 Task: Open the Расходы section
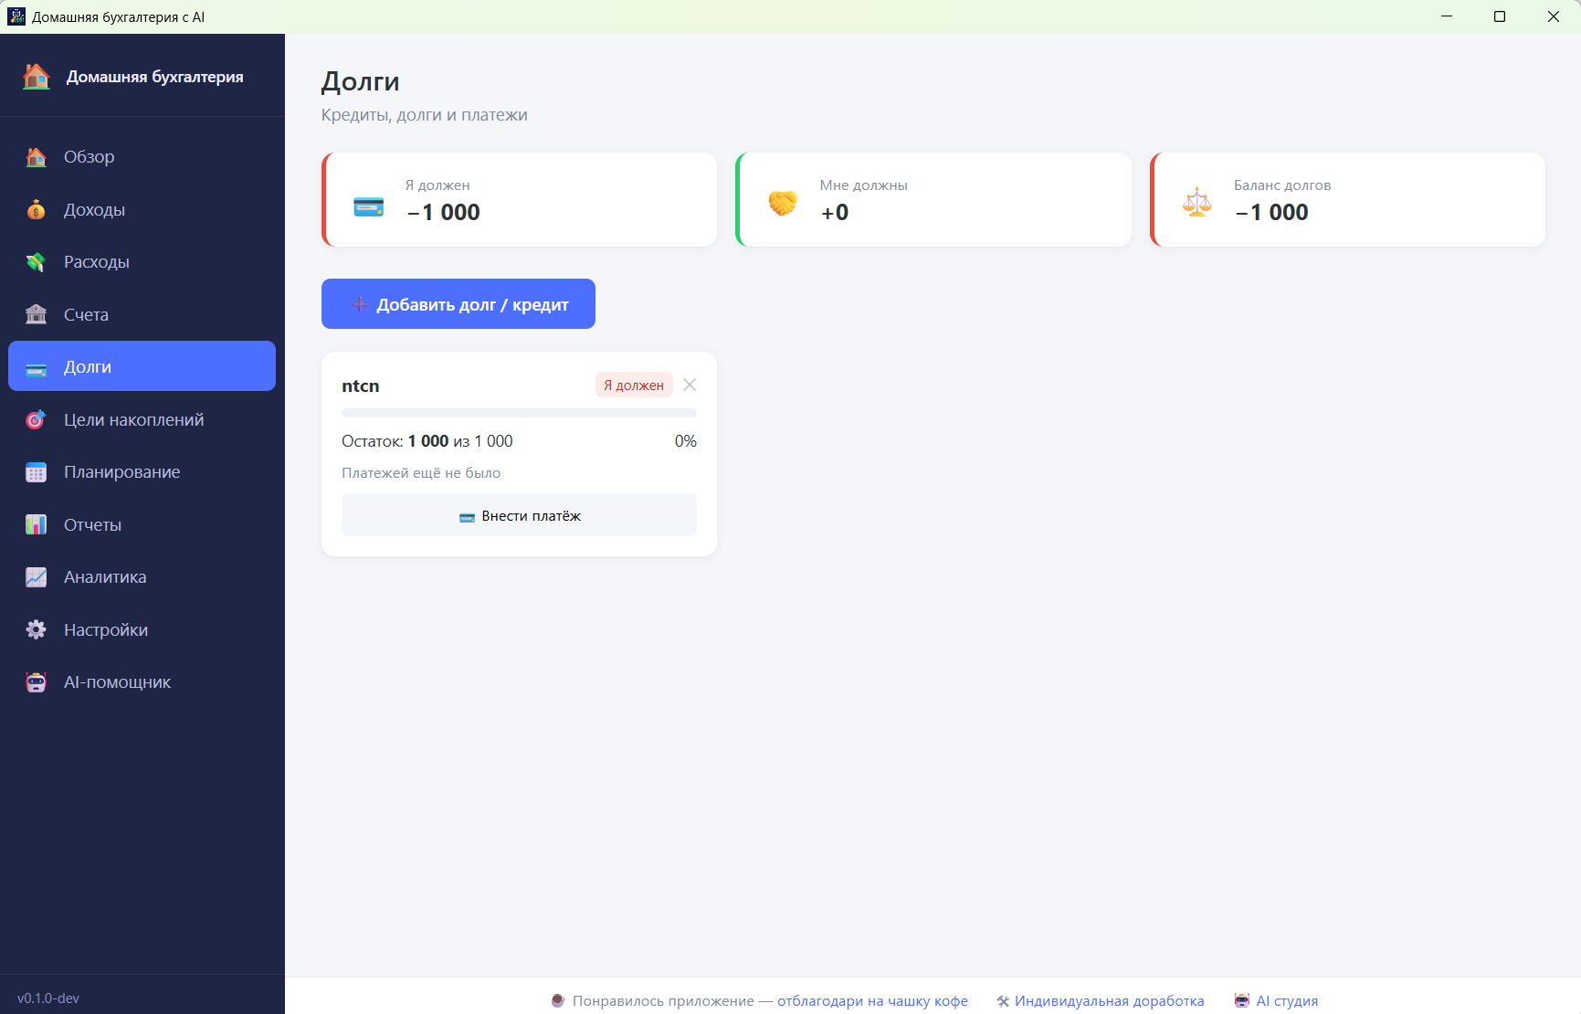[x=142, y=262]
